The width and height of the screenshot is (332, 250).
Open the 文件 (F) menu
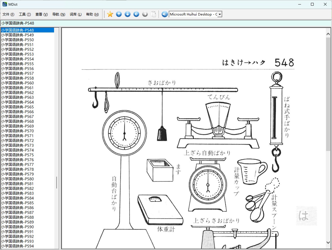[x=8, y=14]
